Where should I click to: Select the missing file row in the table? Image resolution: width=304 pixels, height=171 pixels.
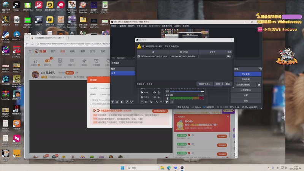(x=184, y=56)
